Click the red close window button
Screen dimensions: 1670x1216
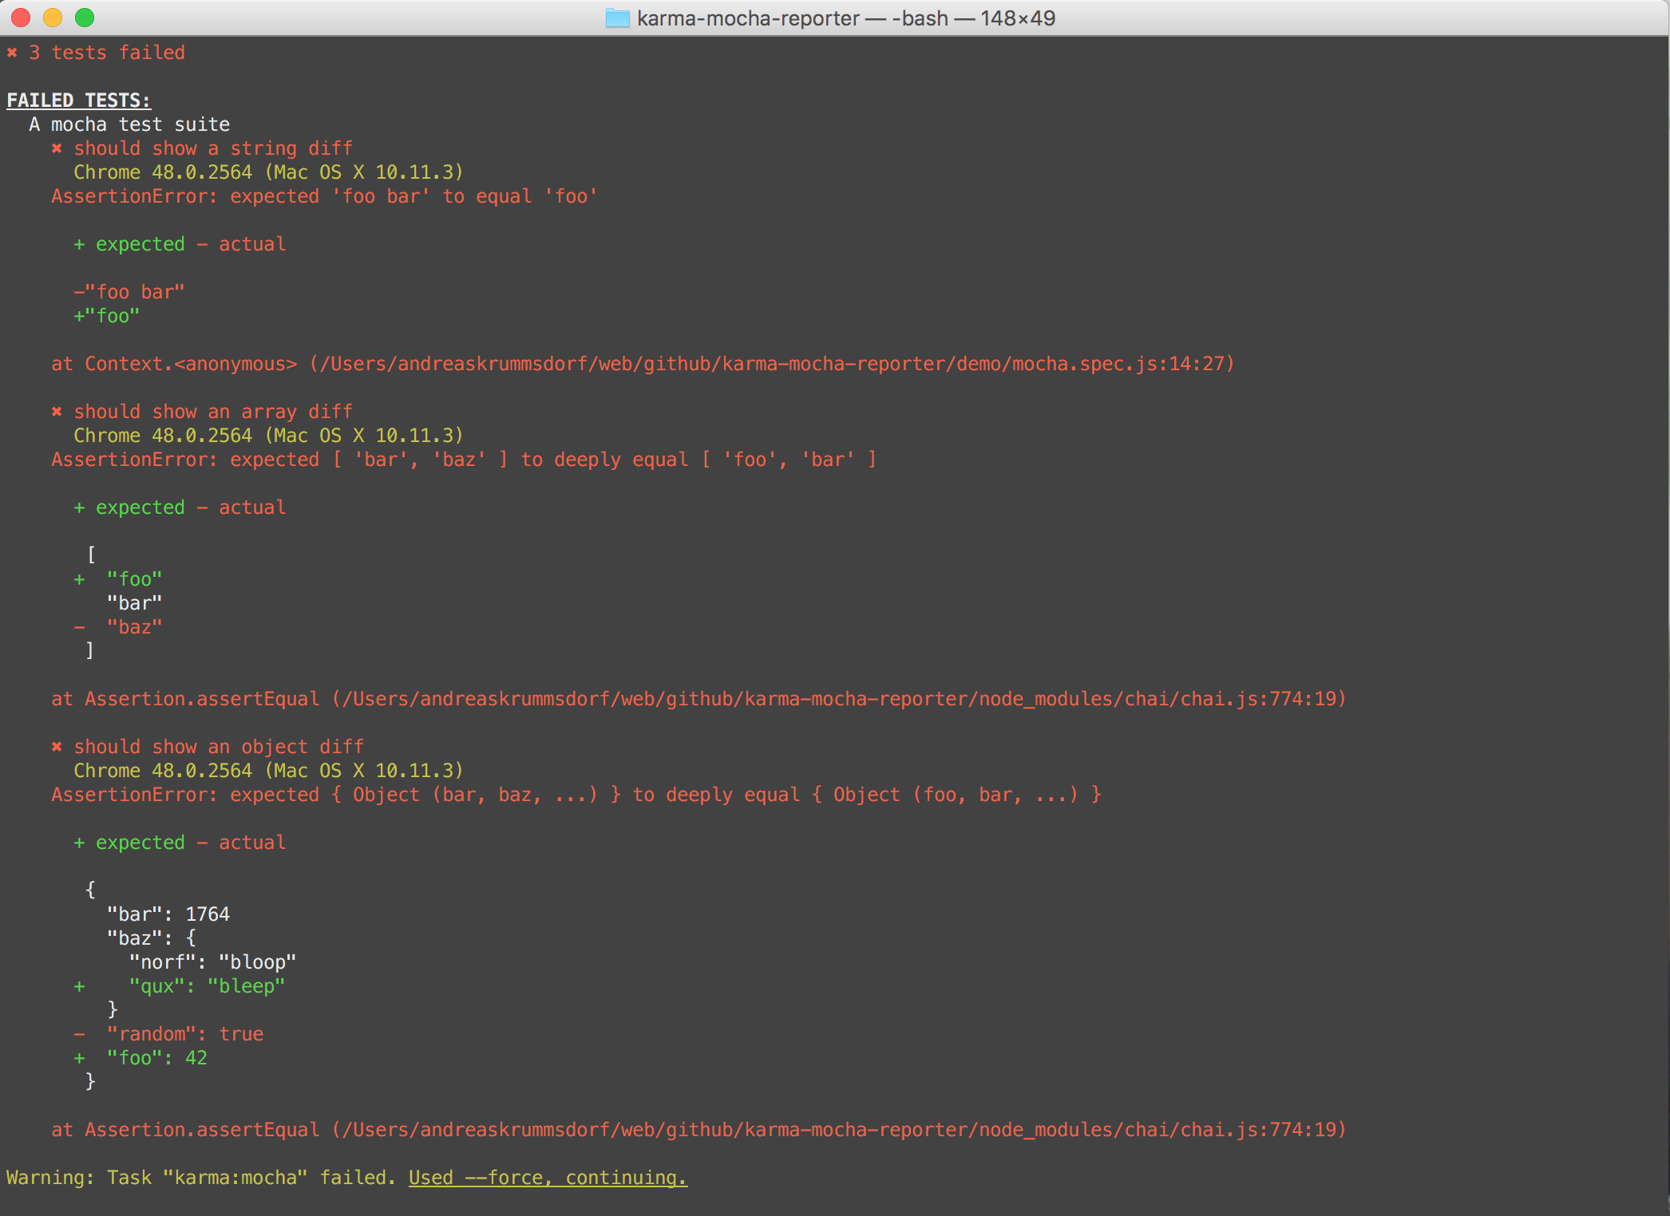coord(21,18)
